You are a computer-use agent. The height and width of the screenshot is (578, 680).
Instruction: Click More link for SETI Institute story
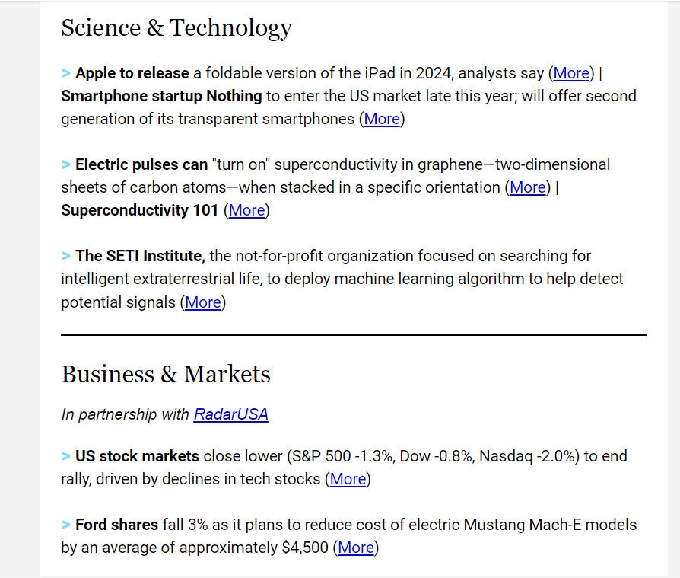tap(203, 302)
